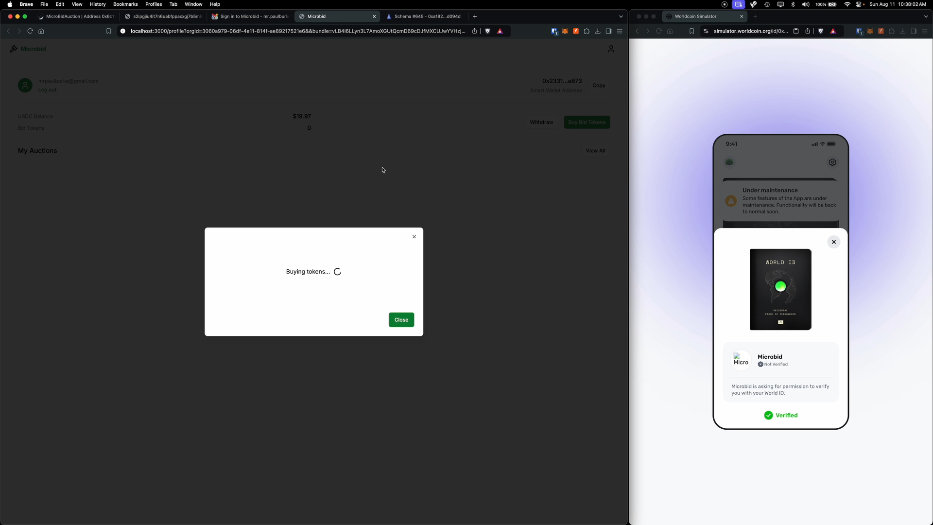Click the World ID passport image

(780, 289)
